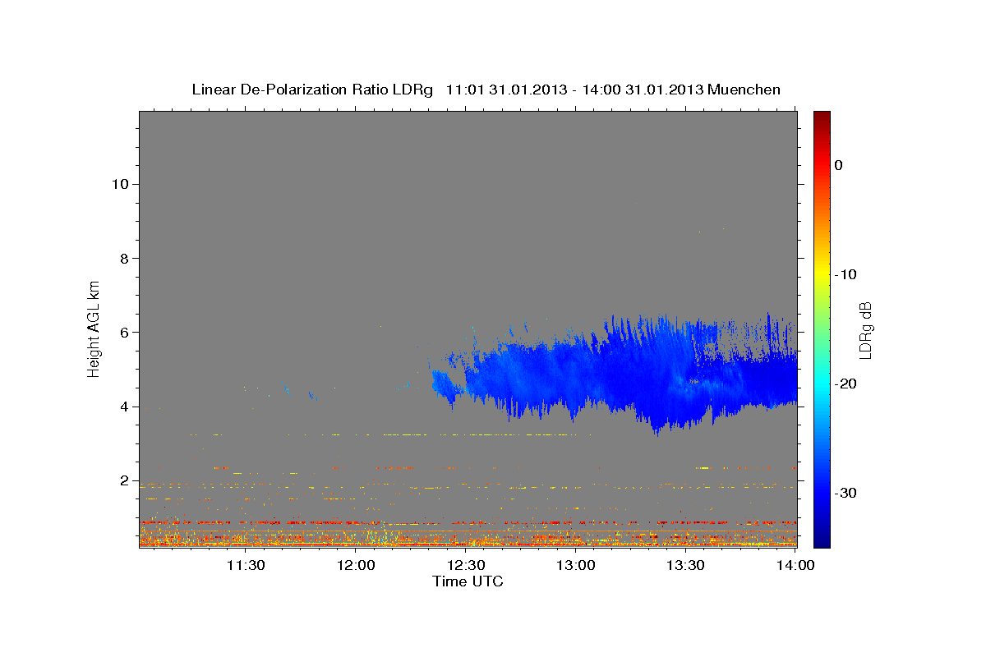The image size is (986, 657).
Task: Click the 'Height AGL km' axis label
Action: pos(94,328)
